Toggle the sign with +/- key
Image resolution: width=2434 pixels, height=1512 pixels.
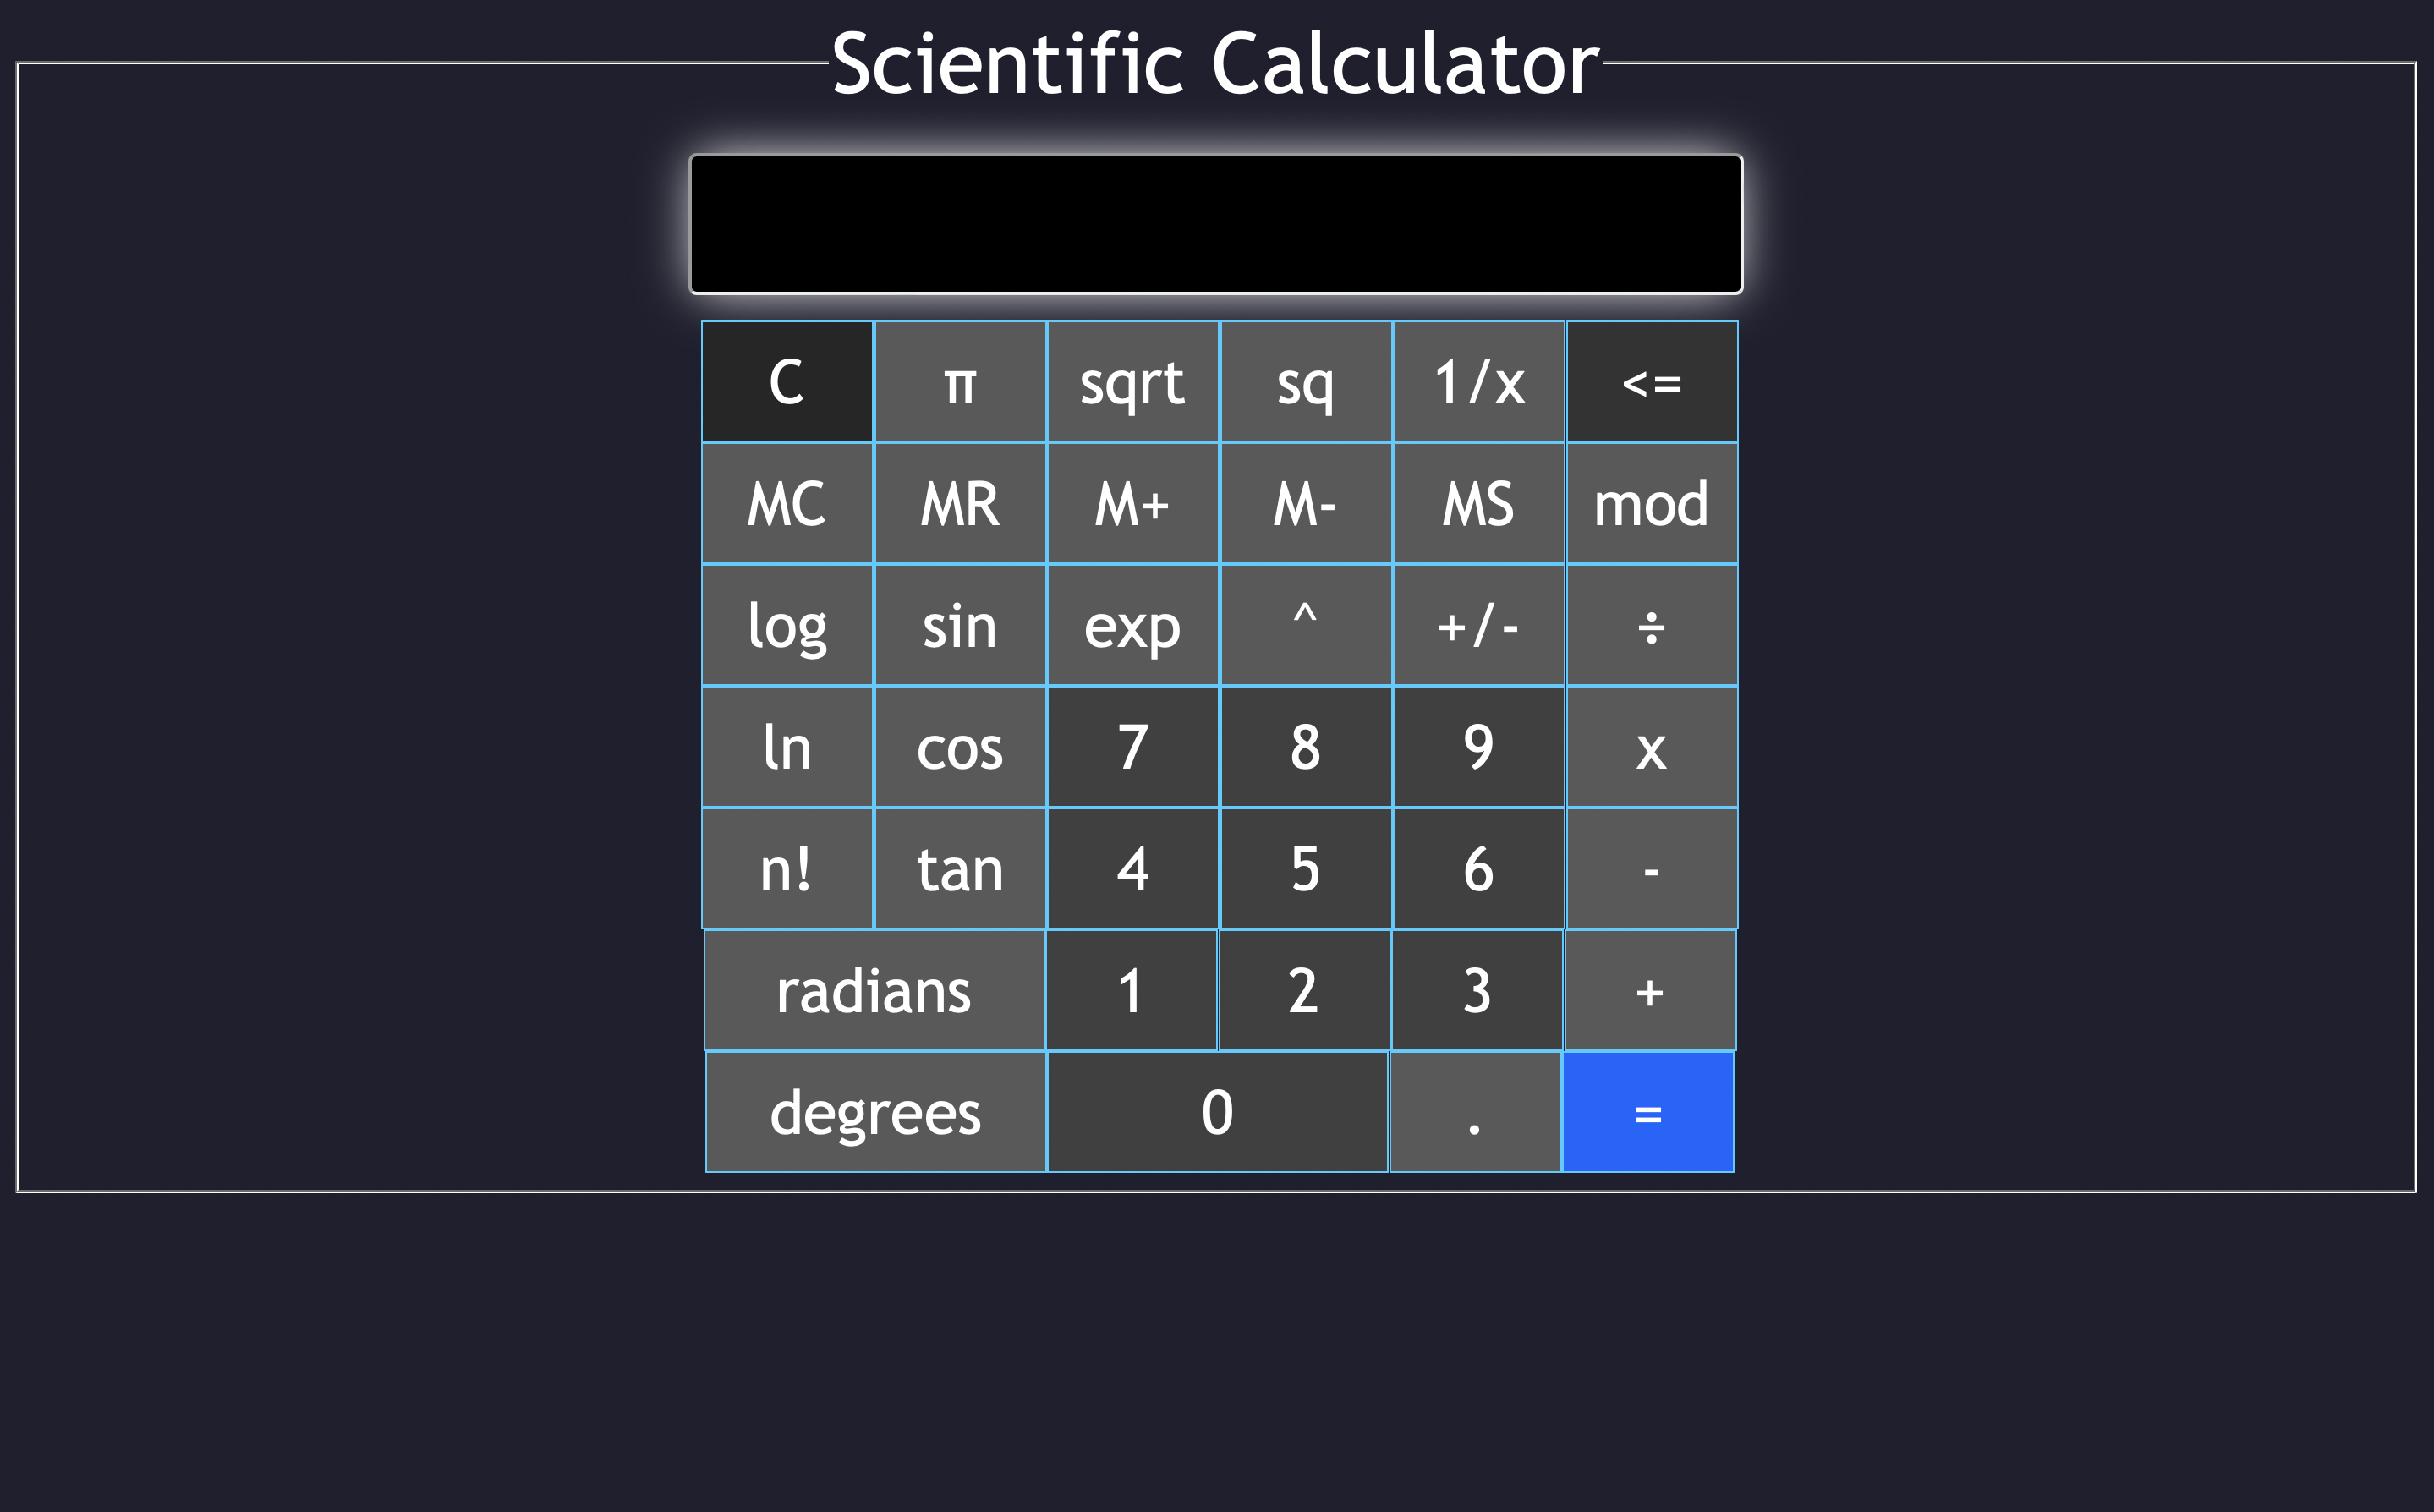[1478, 625]
